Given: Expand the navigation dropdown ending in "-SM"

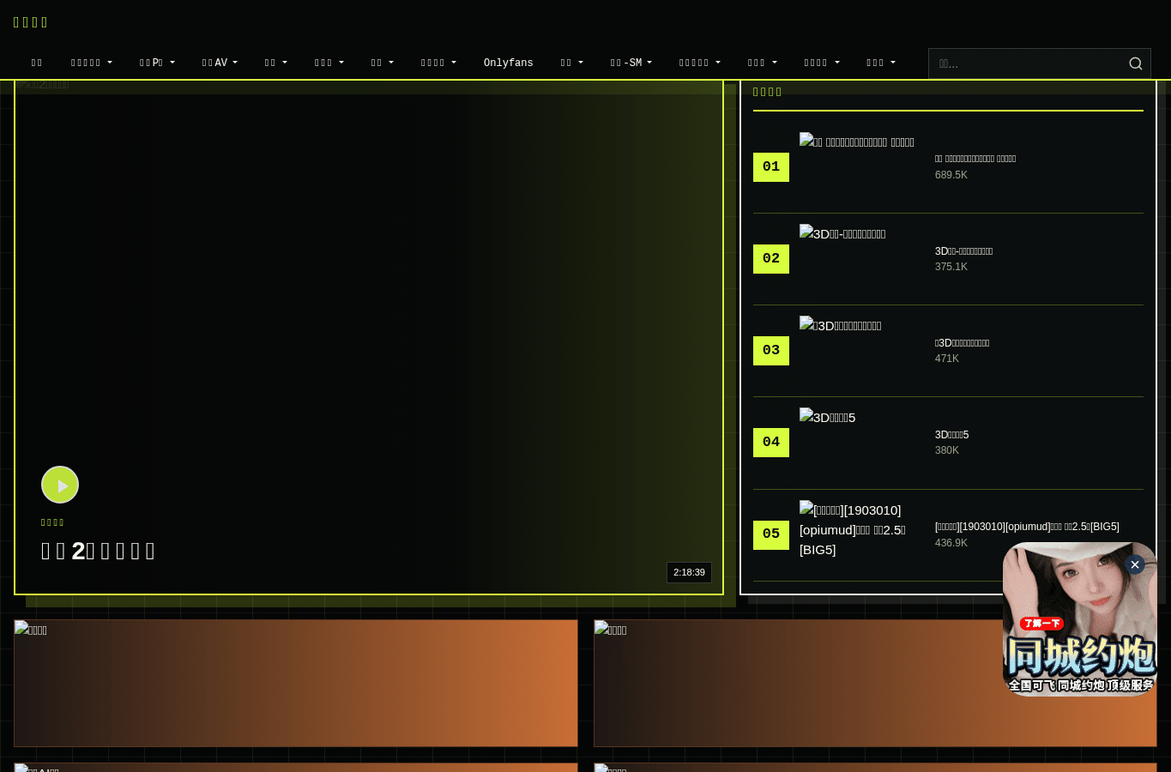Looking at the screenshot, I should [x=631, y=63].
